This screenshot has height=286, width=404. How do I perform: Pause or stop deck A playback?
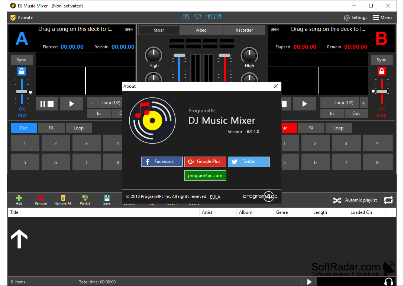pos(47,104)
